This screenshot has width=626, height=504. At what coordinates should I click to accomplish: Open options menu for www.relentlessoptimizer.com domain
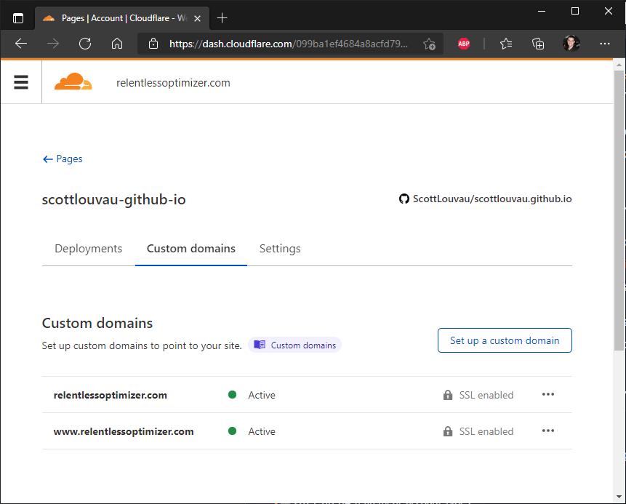pos(548,431)
